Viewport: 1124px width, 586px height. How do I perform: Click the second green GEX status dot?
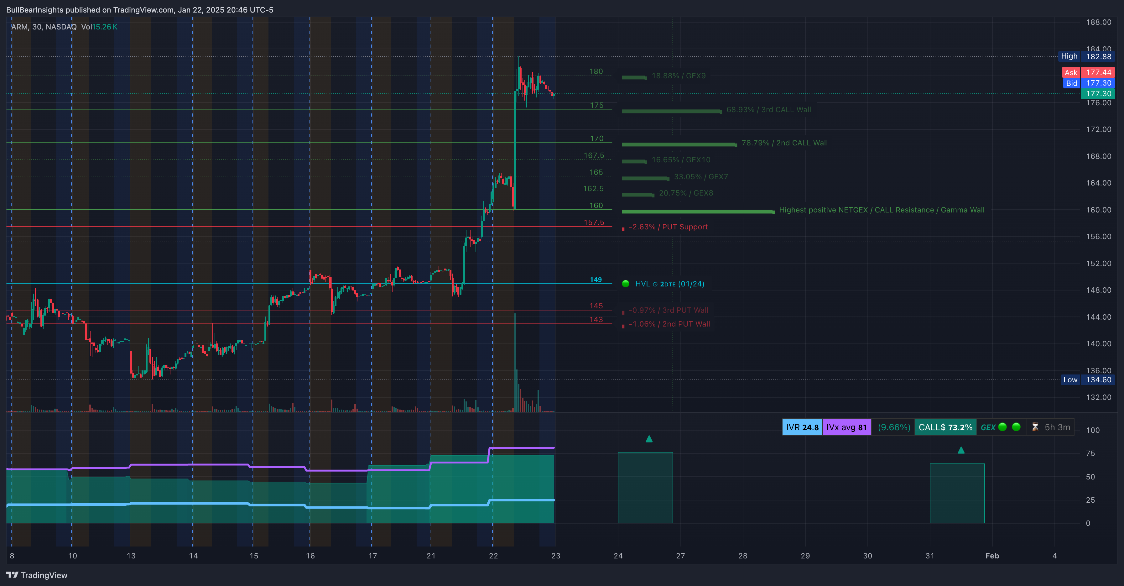pos(1016,427)
